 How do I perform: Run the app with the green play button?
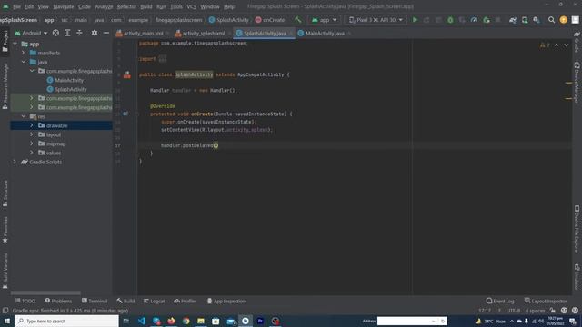click(415, 20)
